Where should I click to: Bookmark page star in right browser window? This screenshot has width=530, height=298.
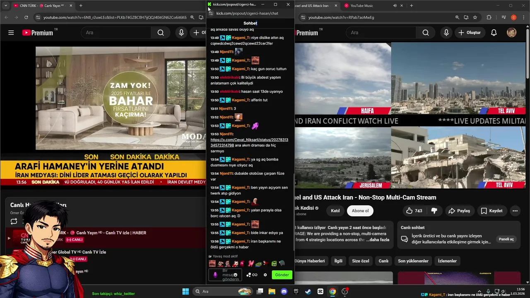(x=475, y=17)
